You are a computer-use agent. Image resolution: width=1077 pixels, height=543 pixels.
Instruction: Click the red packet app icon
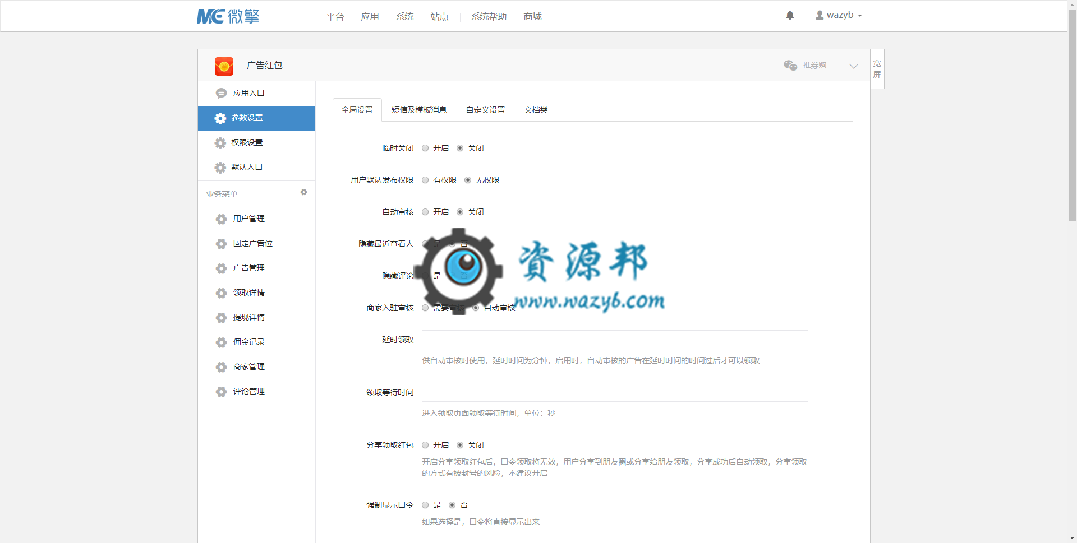pyautogui.click(x=224, y=66)
